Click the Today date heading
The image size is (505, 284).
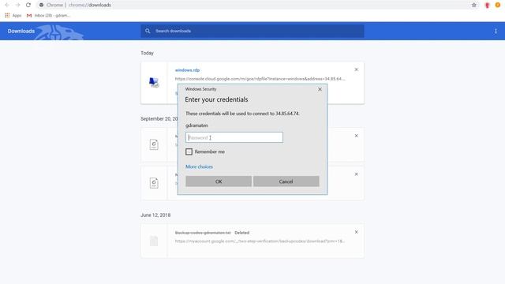point(148,53)
